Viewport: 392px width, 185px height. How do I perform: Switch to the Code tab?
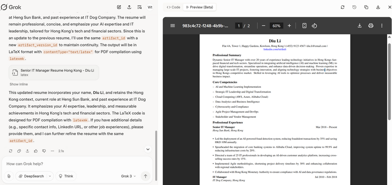click(174, 7)
